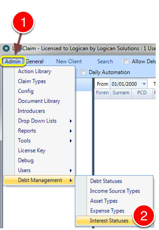Select License Key menu item
This screenshot has width=159, height=230.
point(39,151)
